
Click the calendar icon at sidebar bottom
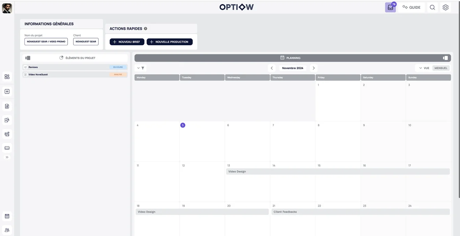[x=7, y=216]
